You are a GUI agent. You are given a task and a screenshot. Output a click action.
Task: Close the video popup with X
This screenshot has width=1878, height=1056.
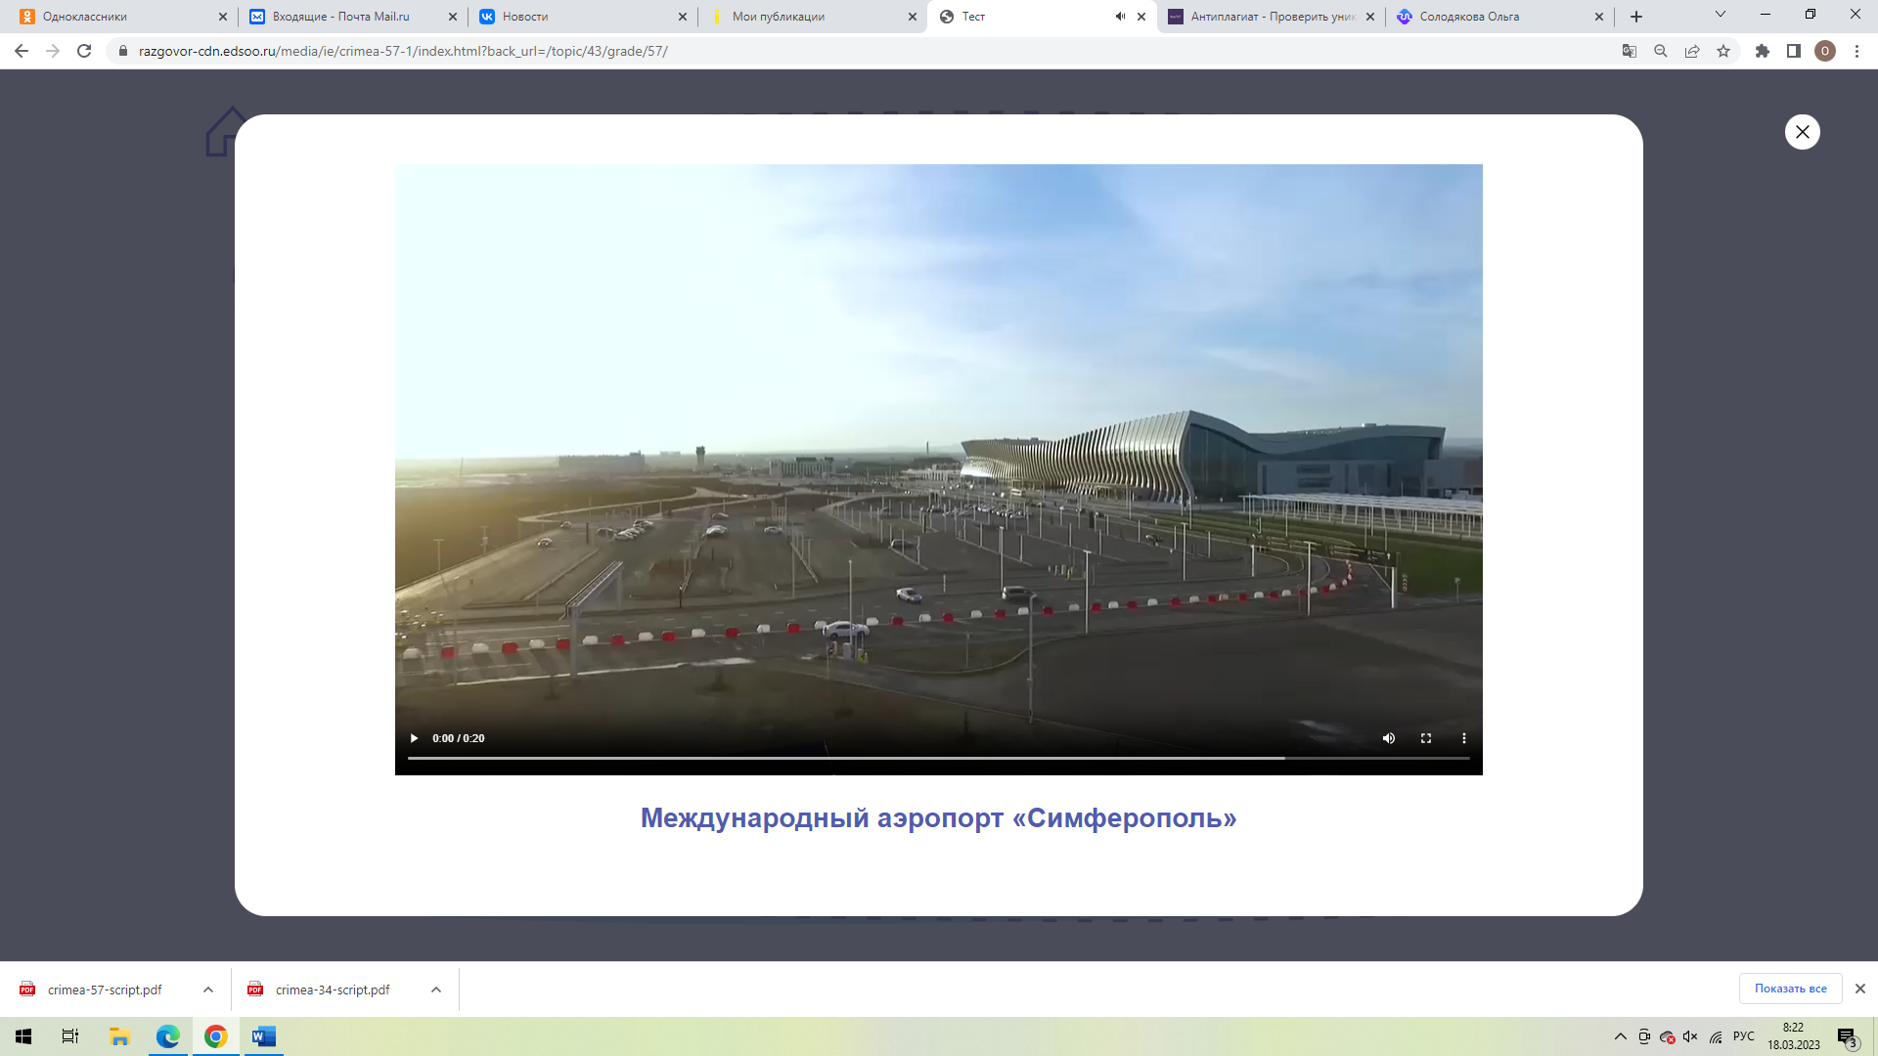click(x=1802, y=132)
